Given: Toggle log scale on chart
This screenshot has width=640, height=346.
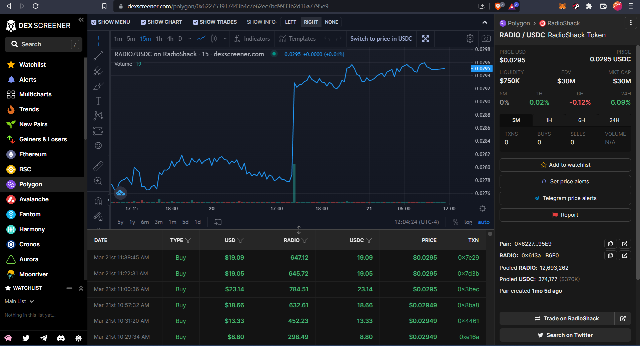Looking at the screenshot, I should [x=468, y=222].
